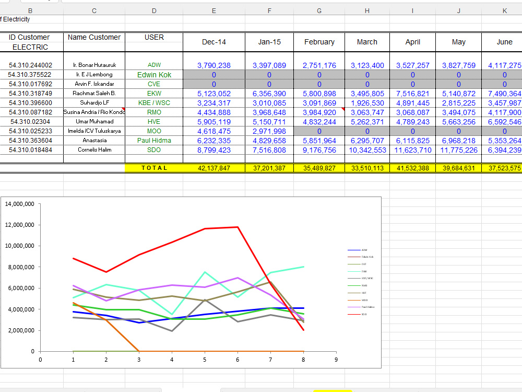Click value 10,342,553 in March column
The image size is (522, 392).
click(367, 150)
